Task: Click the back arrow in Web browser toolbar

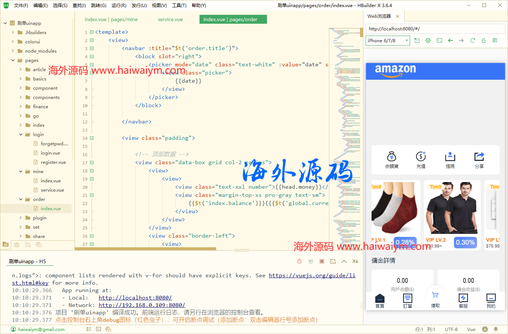Action: [450, 40]
